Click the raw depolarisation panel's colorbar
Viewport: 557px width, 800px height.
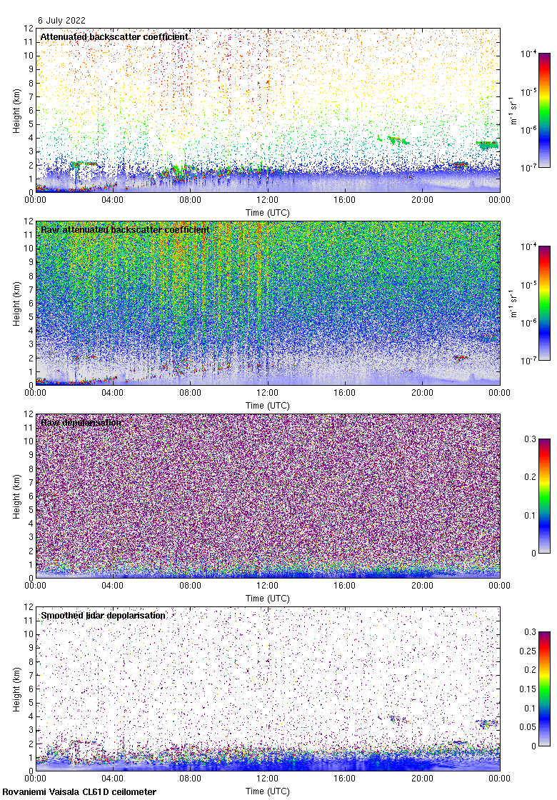[x=544, y=496]
